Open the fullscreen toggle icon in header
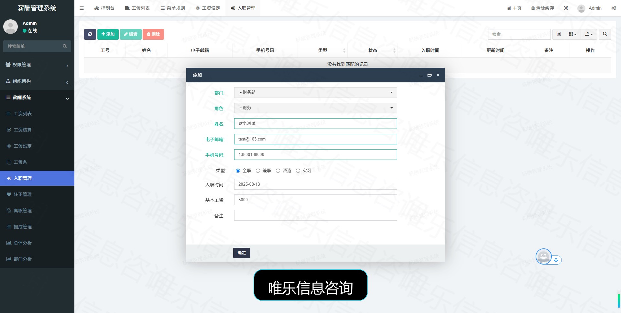 point(566,8)
